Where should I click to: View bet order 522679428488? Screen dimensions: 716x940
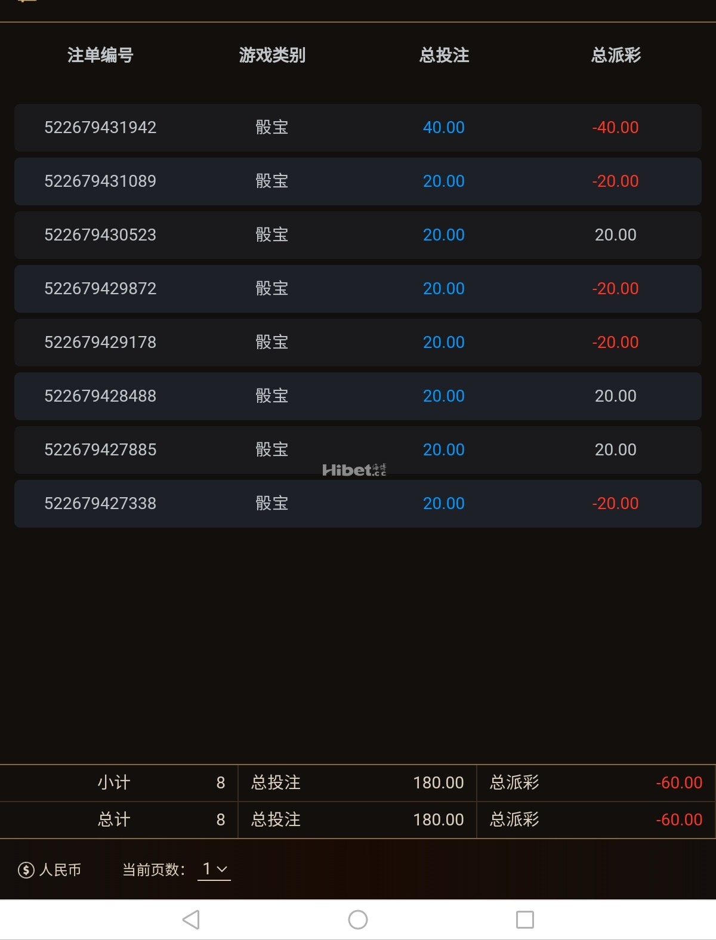click(100, 396)
